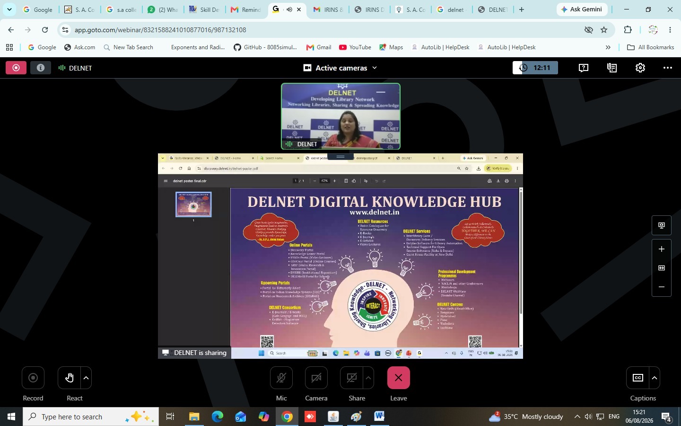Toggle closed captions with the CC button
Viewport: 681px width, 426px height.
pyautogui.click(x=638, y=378)
